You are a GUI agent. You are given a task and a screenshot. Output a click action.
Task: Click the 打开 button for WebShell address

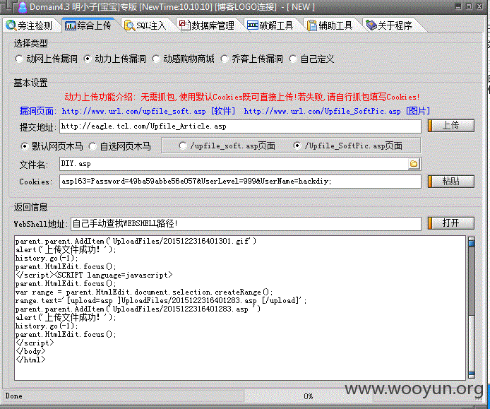[x=451, y=223]
